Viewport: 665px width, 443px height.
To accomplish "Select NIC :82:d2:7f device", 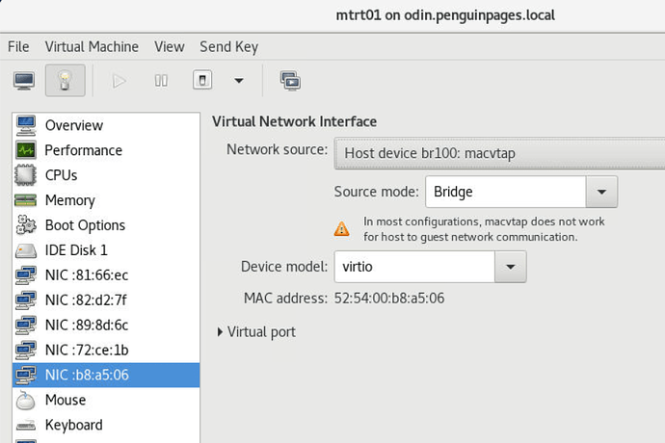I will tap(106, 300).
